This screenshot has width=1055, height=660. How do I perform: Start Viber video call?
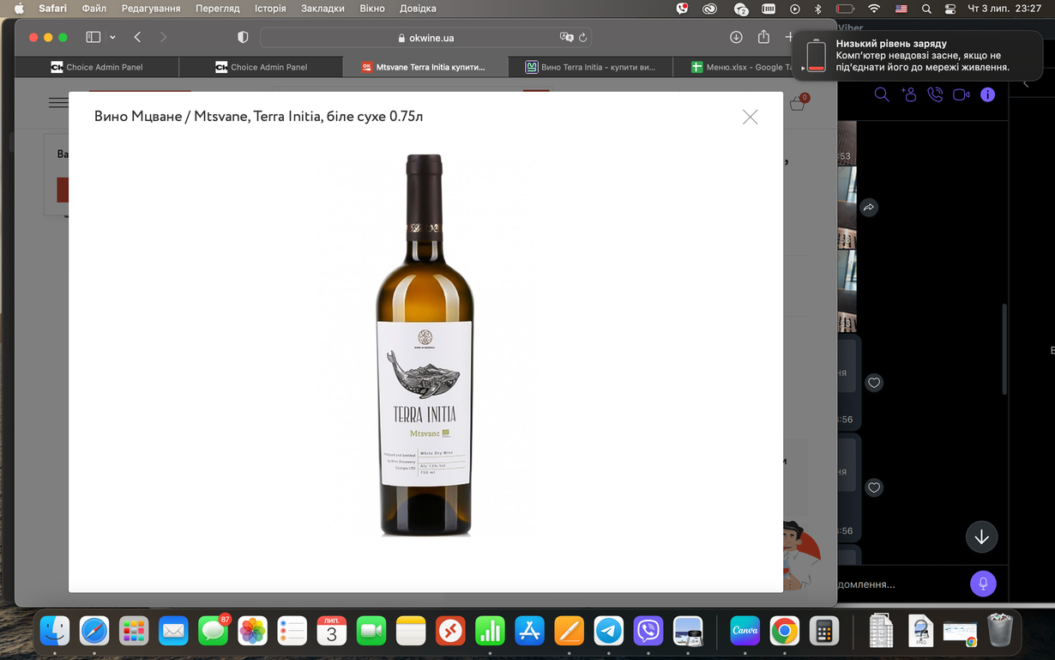point(962,94)
